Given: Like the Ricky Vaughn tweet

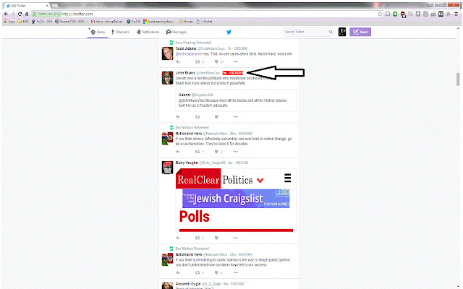Looking at the screenshot, I should point(216,238).
